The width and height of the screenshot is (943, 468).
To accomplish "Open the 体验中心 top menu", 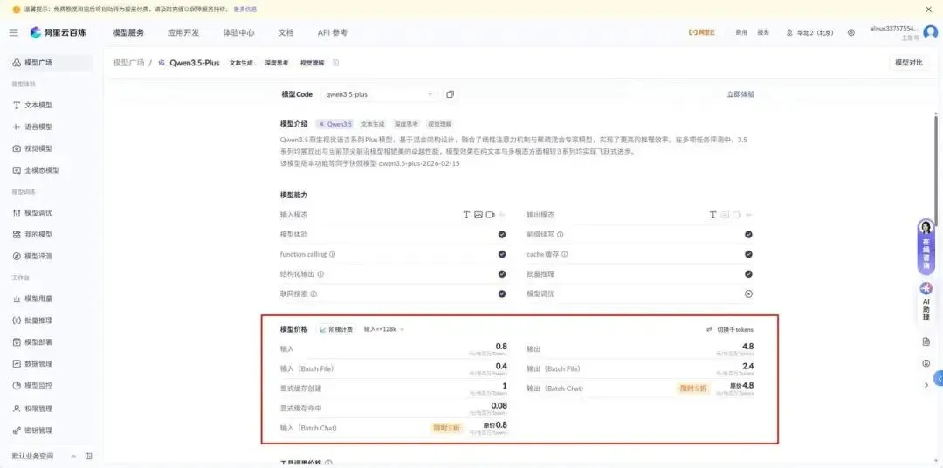I will (238, 32).
